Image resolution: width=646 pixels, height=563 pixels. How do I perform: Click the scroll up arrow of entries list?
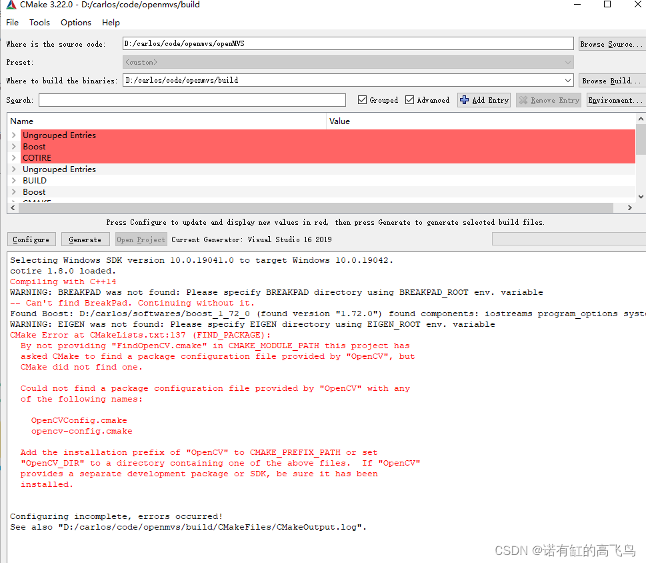coord(641,119)
